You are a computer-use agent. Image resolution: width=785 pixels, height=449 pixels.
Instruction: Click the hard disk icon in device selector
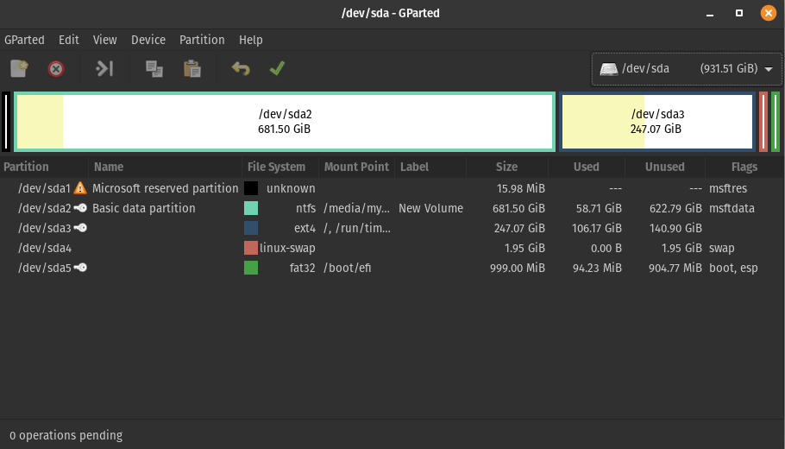tap(609, 69)
